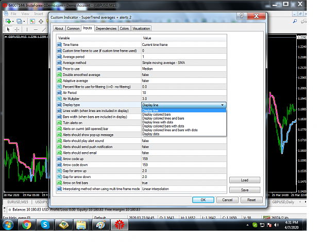Switch to the About tab
Image resolution: width=322 pixels, height=242 pixels.
click(59, 28)
